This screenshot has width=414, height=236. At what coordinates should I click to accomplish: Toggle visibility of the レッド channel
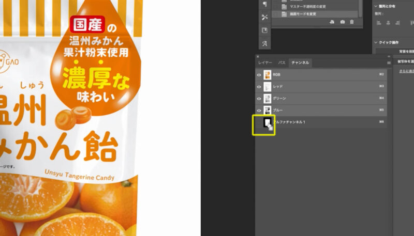[259, 86]
